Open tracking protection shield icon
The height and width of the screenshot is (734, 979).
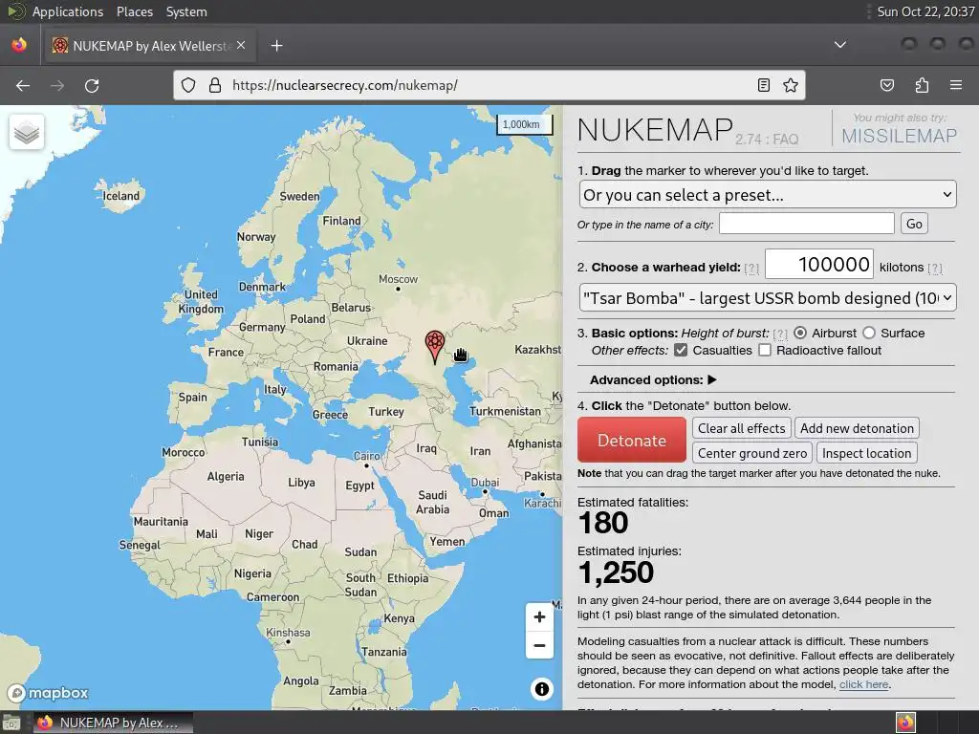(188, 85)
